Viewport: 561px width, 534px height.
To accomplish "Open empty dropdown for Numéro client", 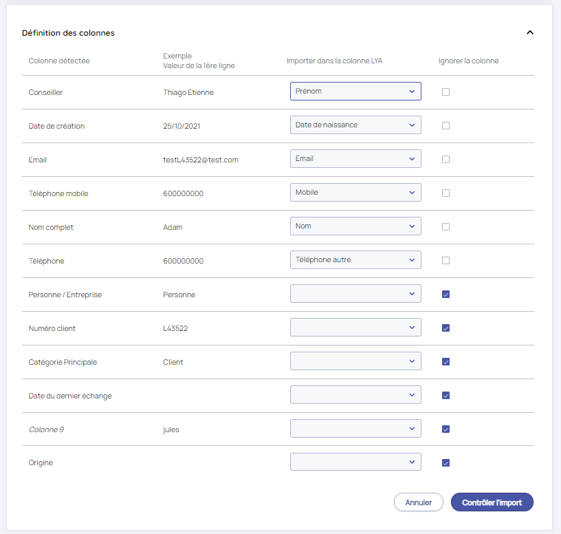I will [355, 328].
